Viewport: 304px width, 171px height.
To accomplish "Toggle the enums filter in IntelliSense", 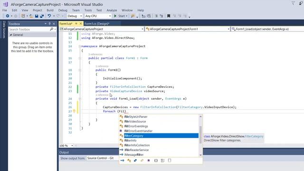I will point(142,161).
